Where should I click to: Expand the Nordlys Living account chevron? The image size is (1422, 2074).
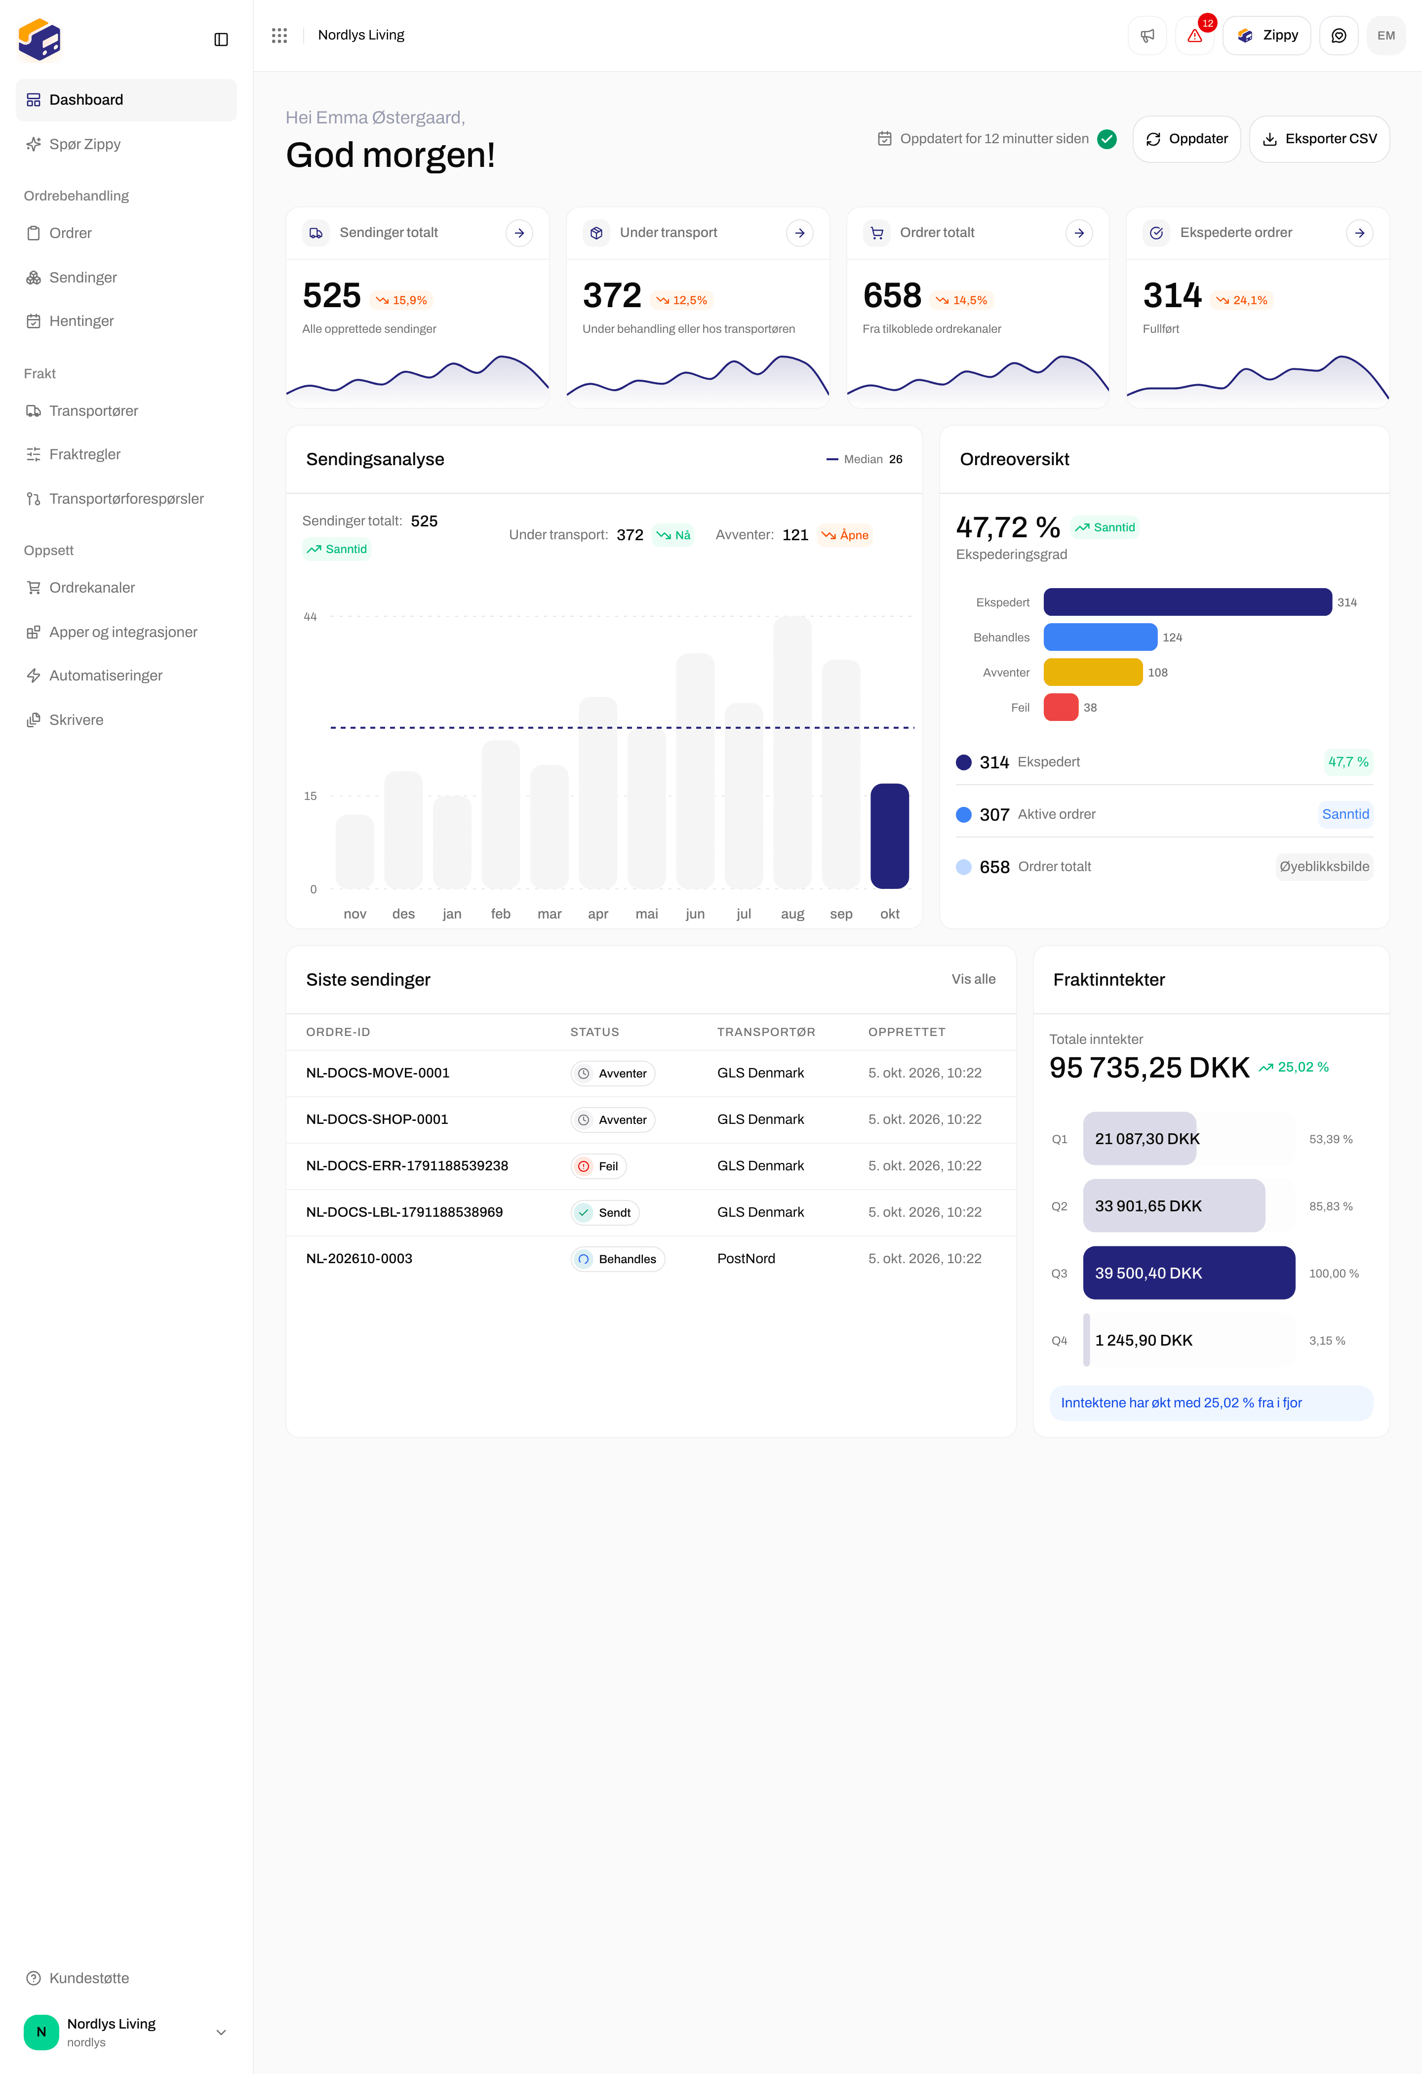click(x=221, y=2032)
